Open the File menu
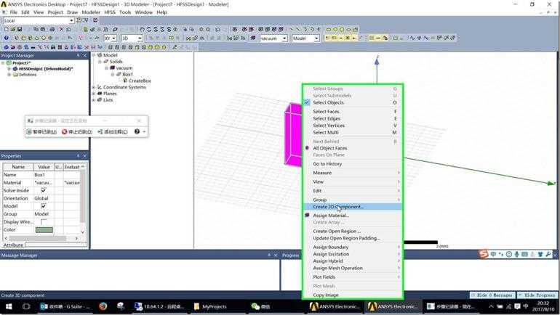 (14, 12)
